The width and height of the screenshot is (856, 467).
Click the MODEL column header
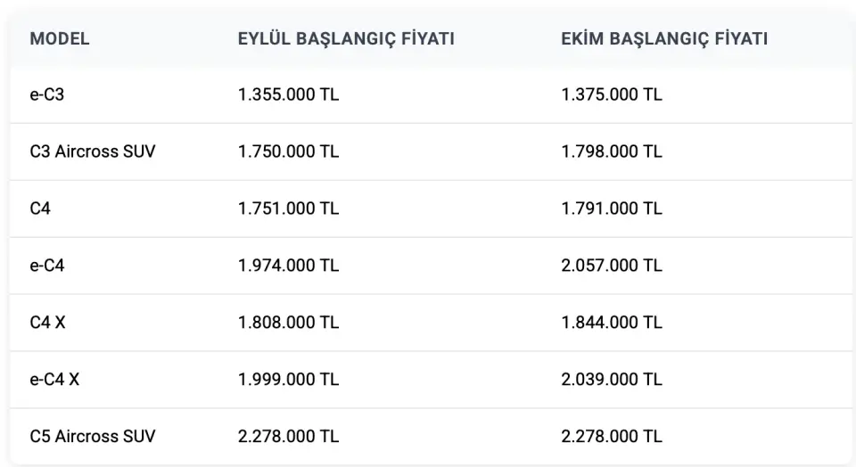(60, 39)
